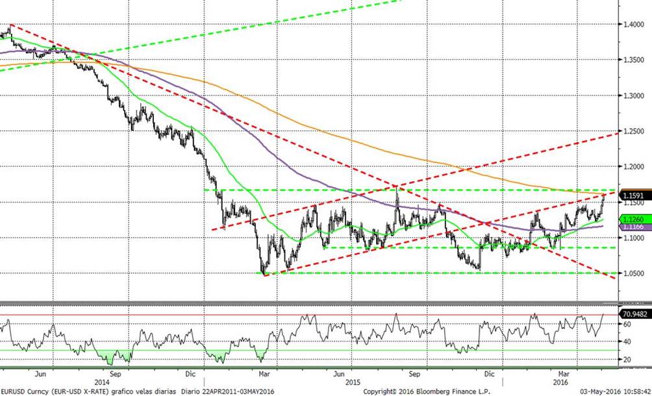Click the first Dic label ending 2014

190,374
